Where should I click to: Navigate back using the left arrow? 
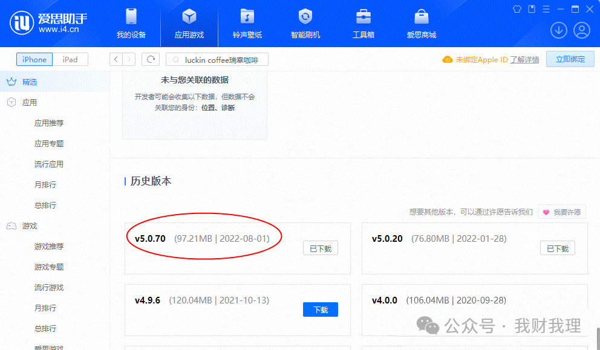115,59
